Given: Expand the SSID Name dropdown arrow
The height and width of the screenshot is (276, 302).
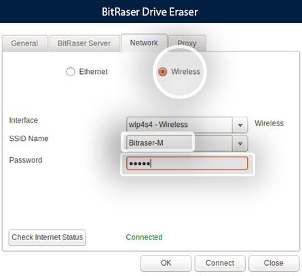Looking at the screenshot, I should (240, 143).
